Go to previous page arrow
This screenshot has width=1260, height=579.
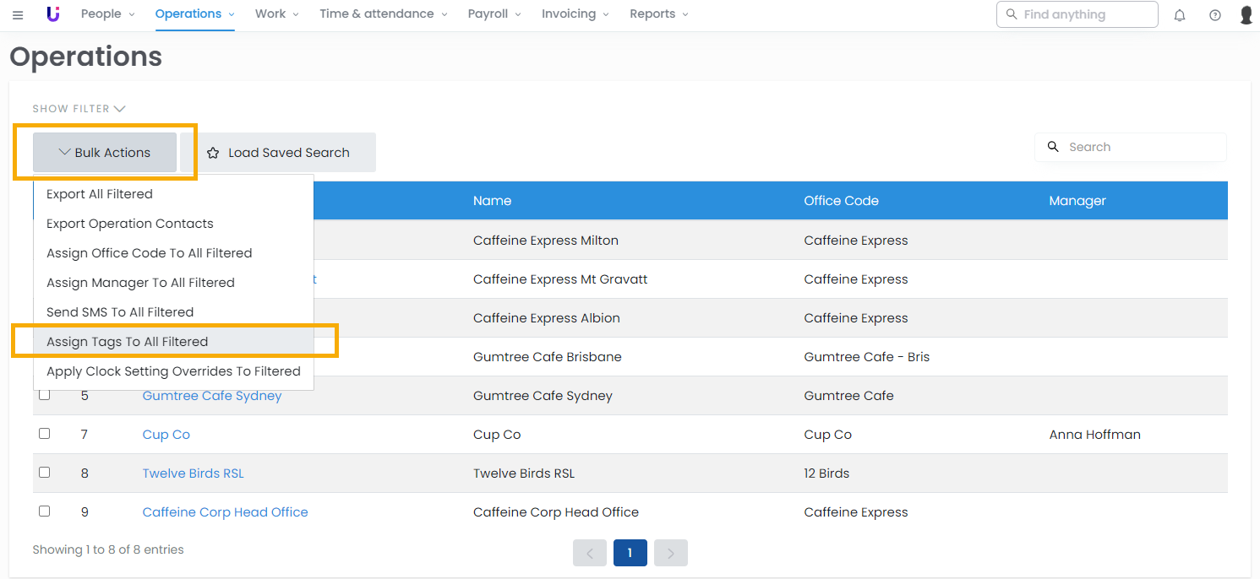590,554
